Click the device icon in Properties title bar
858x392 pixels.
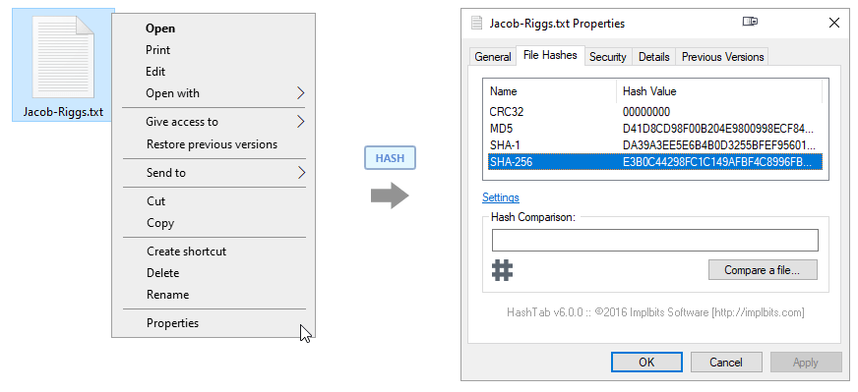(x=750, y=22)
